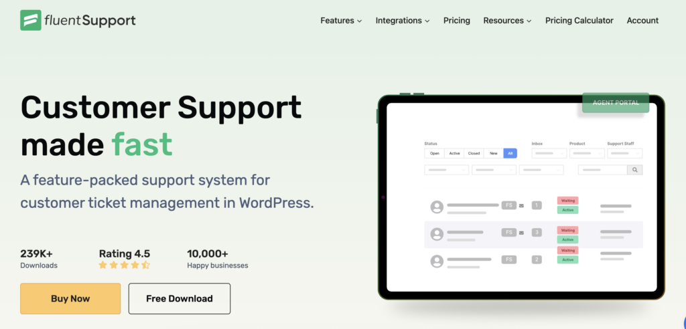Open the Support Staff dropdown
This screenshot has width=686, height=329.
pos(625,153)
